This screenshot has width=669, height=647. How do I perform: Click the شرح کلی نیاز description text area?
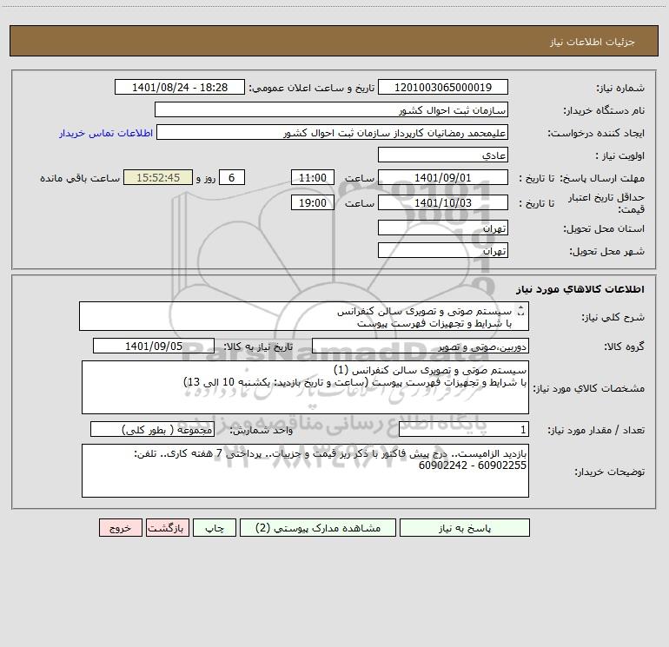tap(304, 316)
